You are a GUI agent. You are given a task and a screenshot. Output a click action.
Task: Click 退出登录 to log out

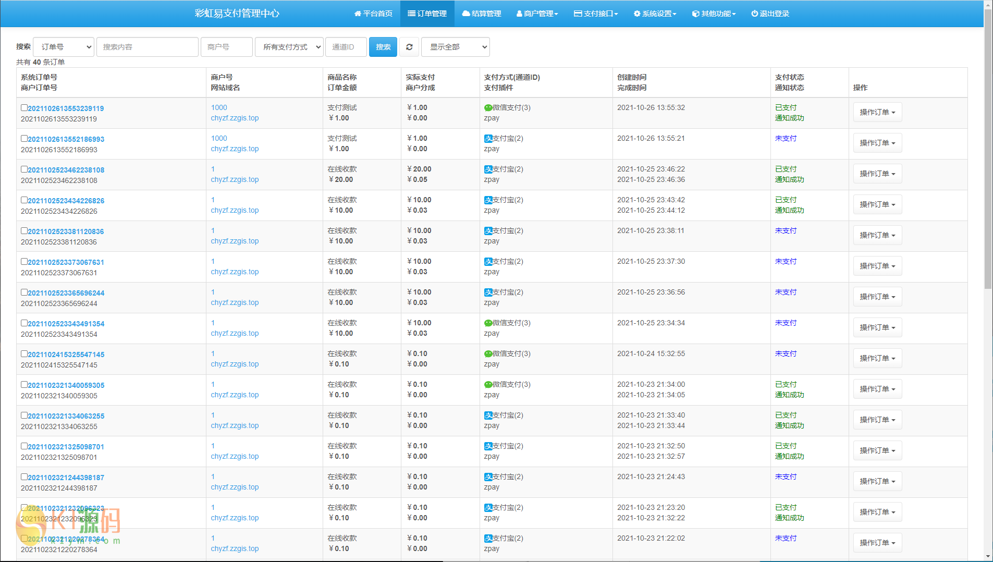point(770,14)
